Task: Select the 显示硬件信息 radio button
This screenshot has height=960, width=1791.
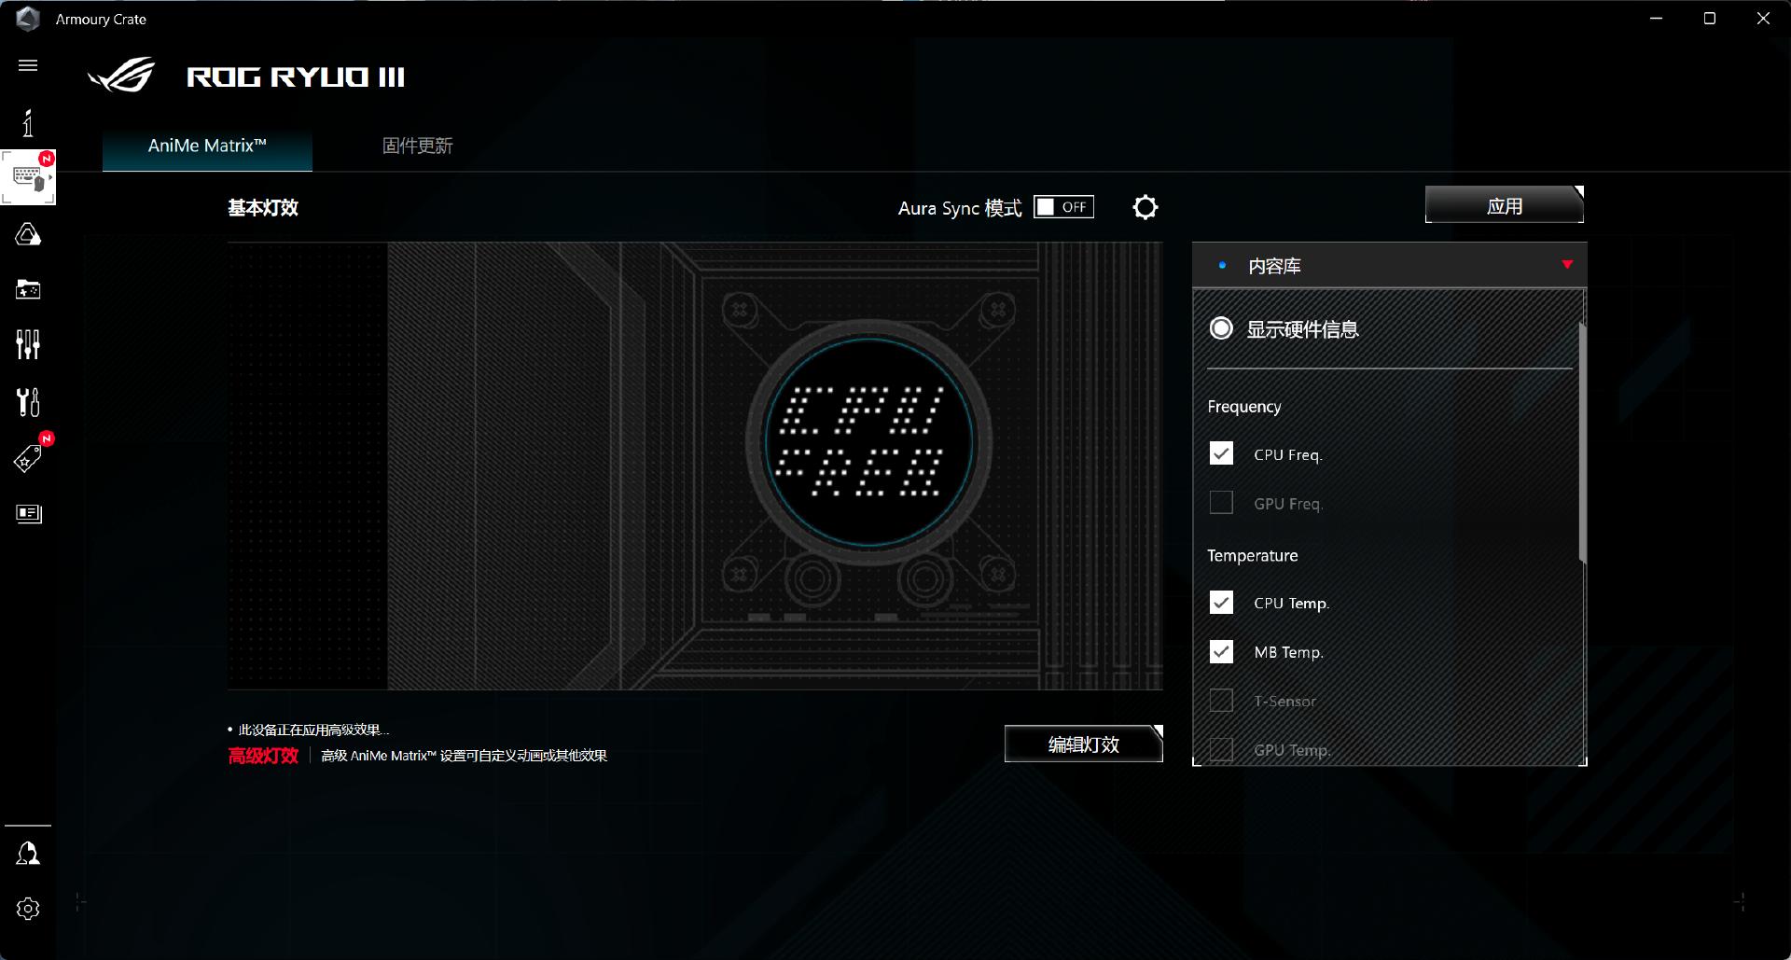Action: coord(1221,328)
